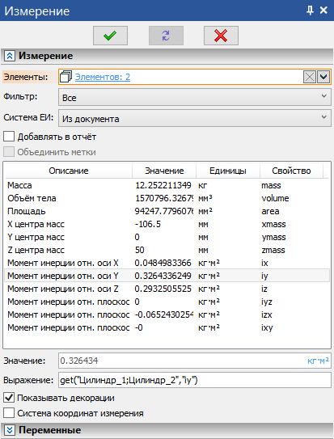Click the blue refresh arrows button
Image resolution: width=334 pixels, height=439 pixels.
coord(166,36)
